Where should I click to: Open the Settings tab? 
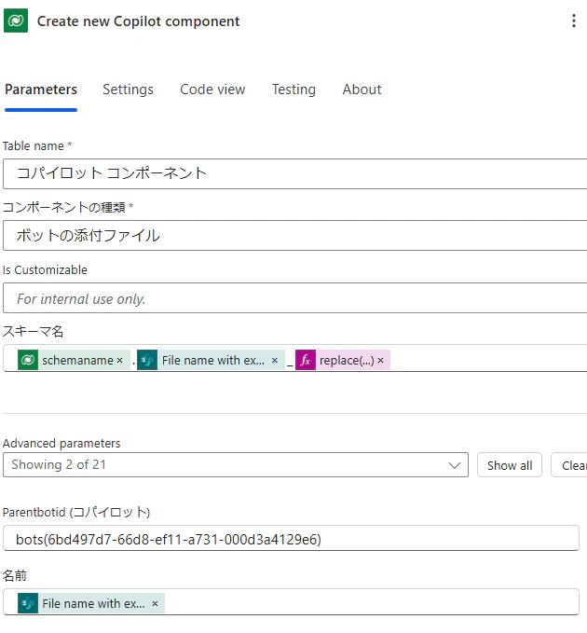point(128,89)
